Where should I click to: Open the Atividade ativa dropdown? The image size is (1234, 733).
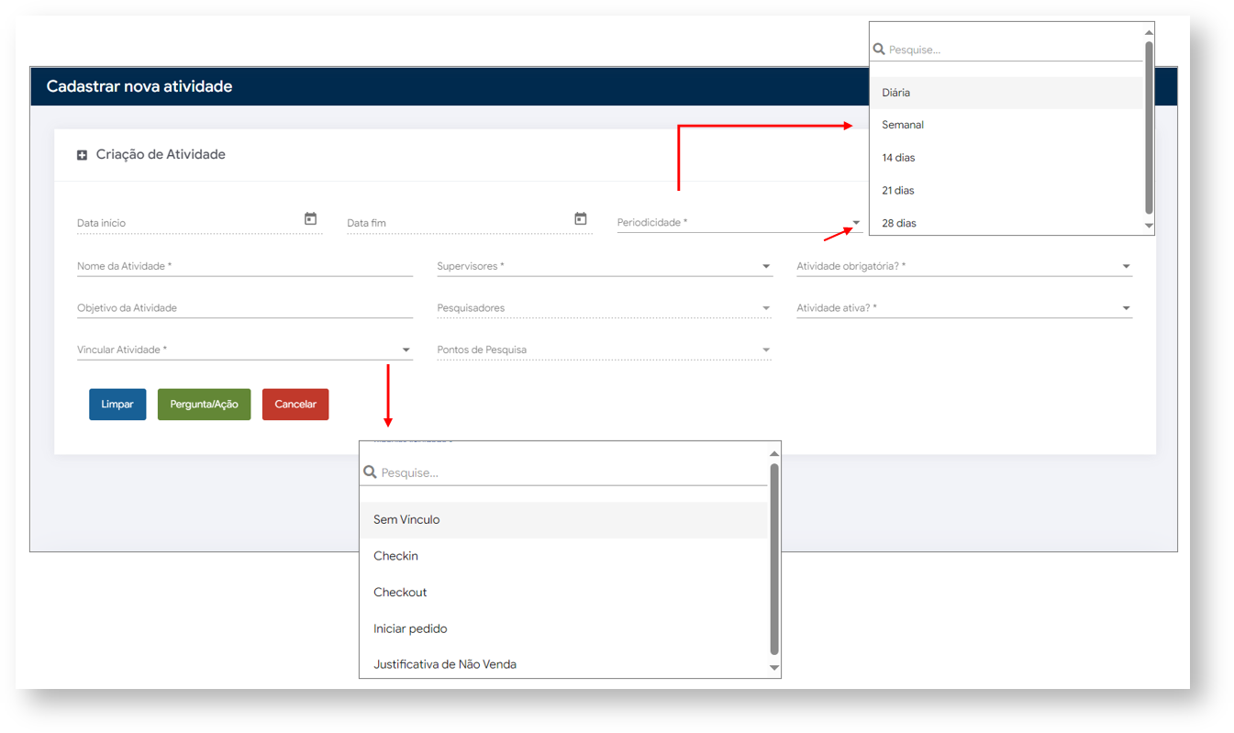(x=1126, y=308)
